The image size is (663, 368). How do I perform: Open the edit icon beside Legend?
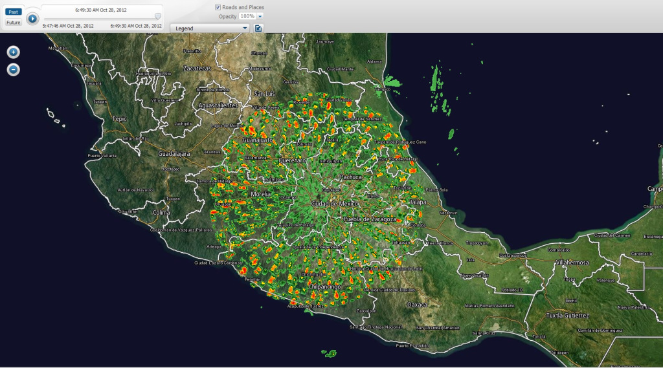(x=258, y=28)
